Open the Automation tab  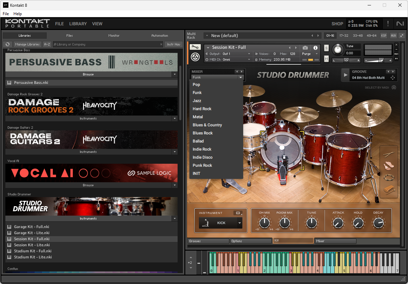(160, 35)
